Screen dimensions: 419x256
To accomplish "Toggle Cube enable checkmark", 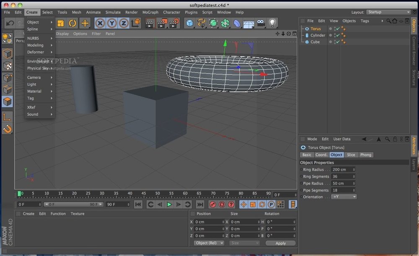I will pyautogui.click(x=338, y=42).
